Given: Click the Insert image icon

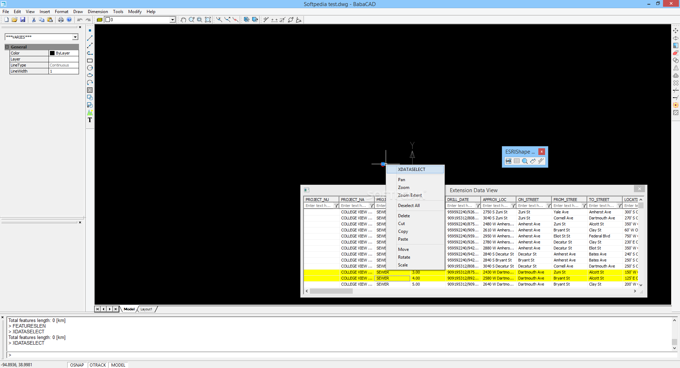Looking at the screenshot, I should coord(90,113).
